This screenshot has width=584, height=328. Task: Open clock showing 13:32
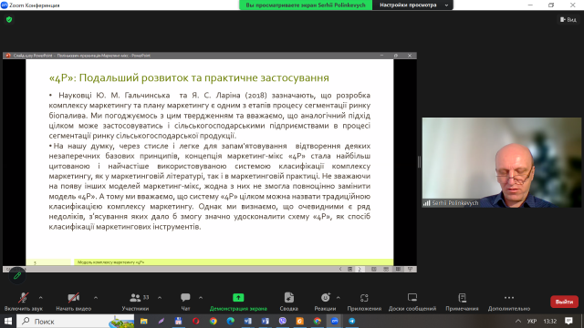(549, 321)
